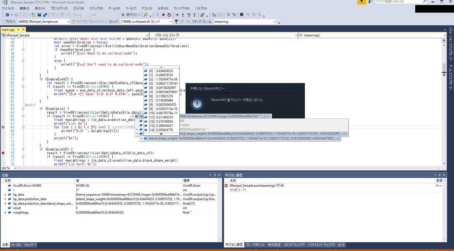Click the Navigate Backward arrow icon
Viewport: 454px width, 251px height.
[6, 15]
